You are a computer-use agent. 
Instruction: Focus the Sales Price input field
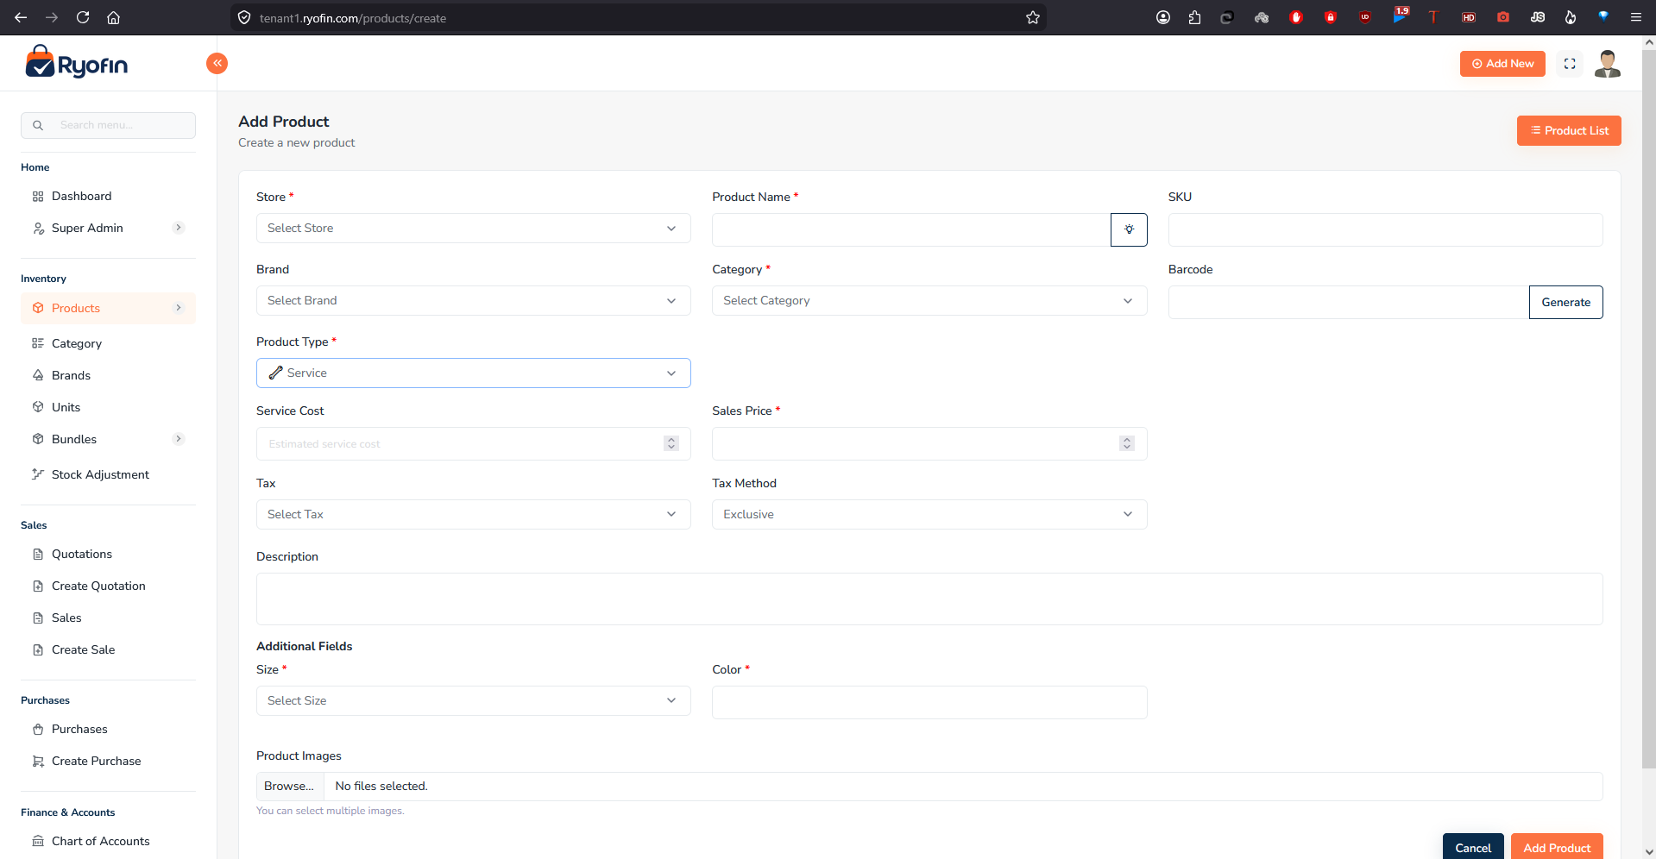pyautogui.click(x=929, y=443)
